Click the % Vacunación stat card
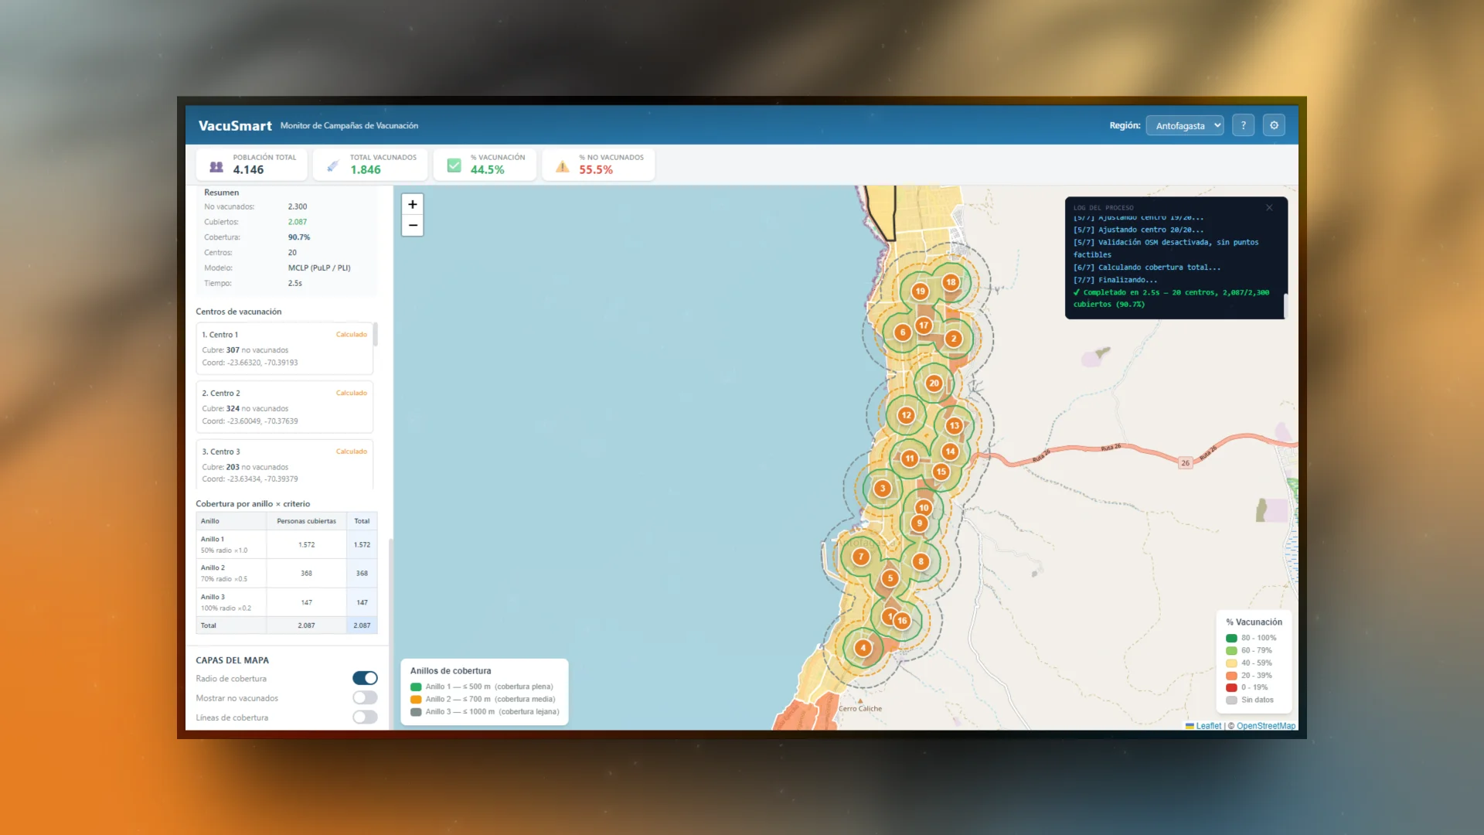This screenshot has height=835, width=1484. click(x=485, y=164)
